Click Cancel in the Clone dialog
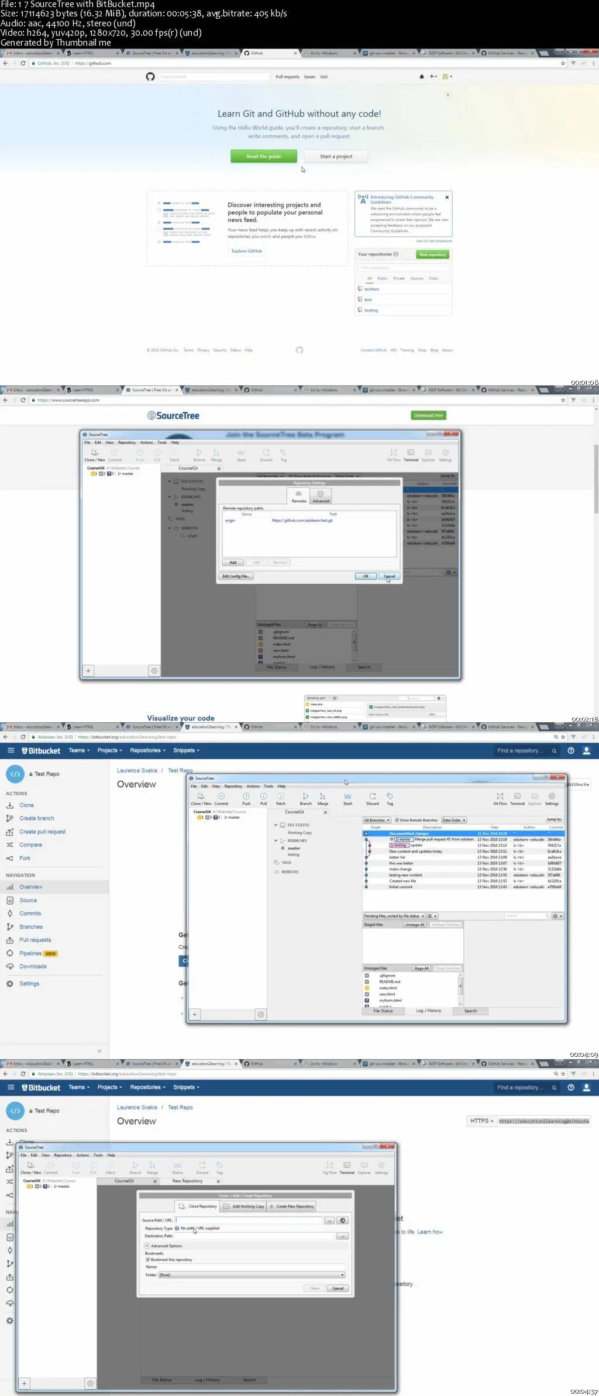Image resolution: width=599 pixels, height=1396 pixels. tap(338, 1288)
